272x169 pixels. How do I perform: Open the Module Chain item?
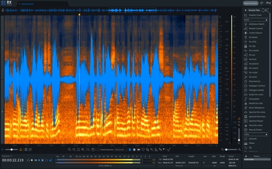(255, 15)
